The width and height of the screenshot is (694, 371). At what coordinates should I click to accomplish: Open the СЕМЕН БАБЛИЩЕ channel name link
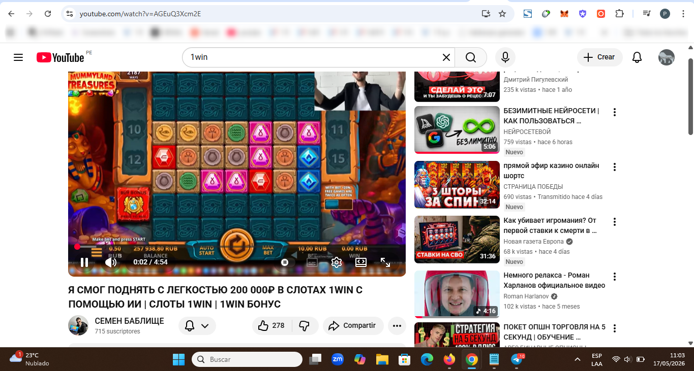coord(129,321)
